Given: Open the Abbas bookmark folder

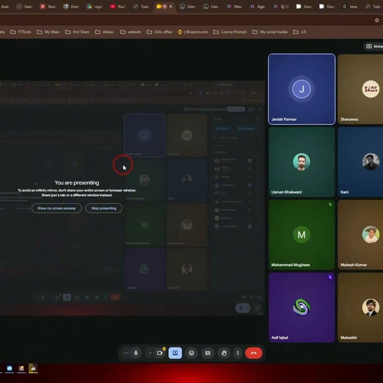Looking at the screenshot, I should (x=104, y=32).
